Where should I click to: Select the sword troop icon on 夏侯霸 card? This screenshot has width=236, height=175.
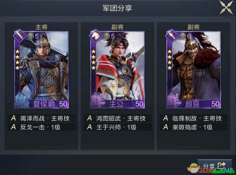pos(20,36)
